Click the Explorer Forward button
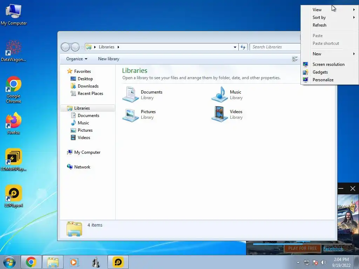Screen dimensions: 359x269 click(x=75, y=47)
